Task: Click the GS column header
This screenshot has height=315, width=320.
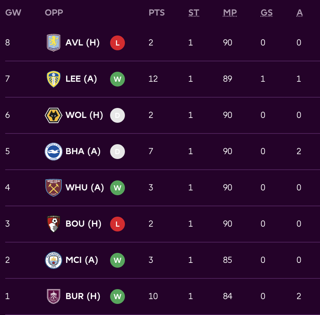Action: click(266, 13)
